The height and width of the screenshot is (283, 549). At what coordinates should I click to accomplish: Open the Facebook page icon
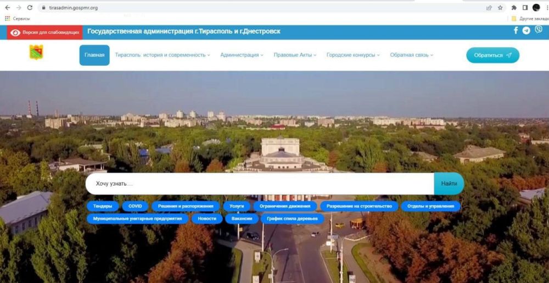[516, 31]
